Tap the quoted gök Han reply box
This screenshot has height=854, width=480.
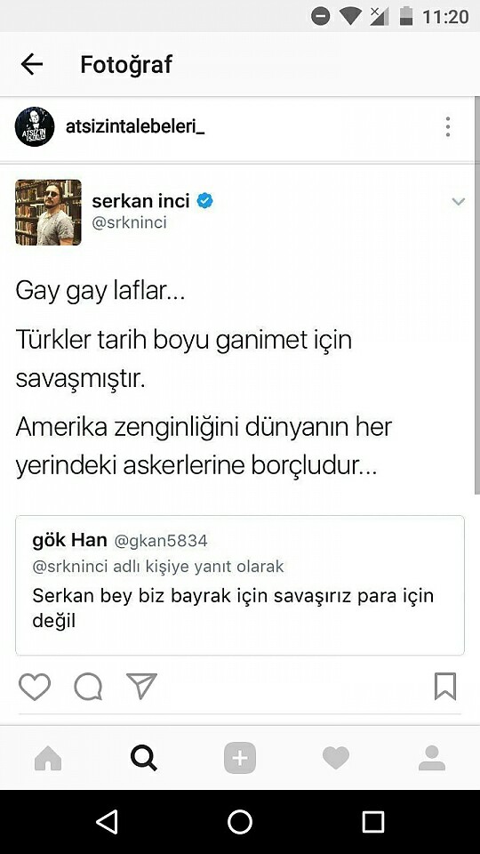(240, 585)
